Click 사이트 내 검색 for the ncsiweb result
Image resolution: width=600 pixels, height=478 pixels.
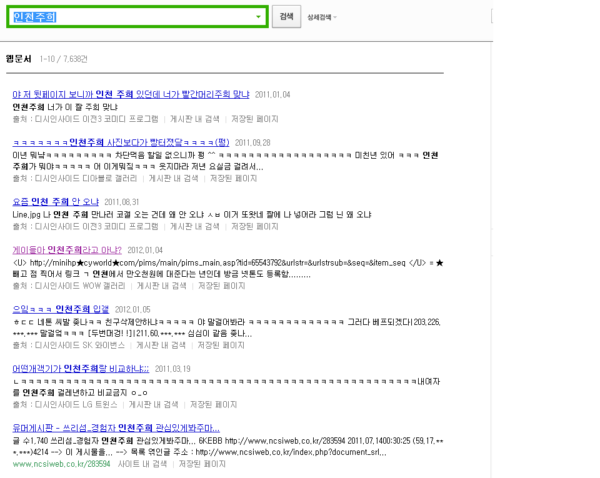(142, 464)
